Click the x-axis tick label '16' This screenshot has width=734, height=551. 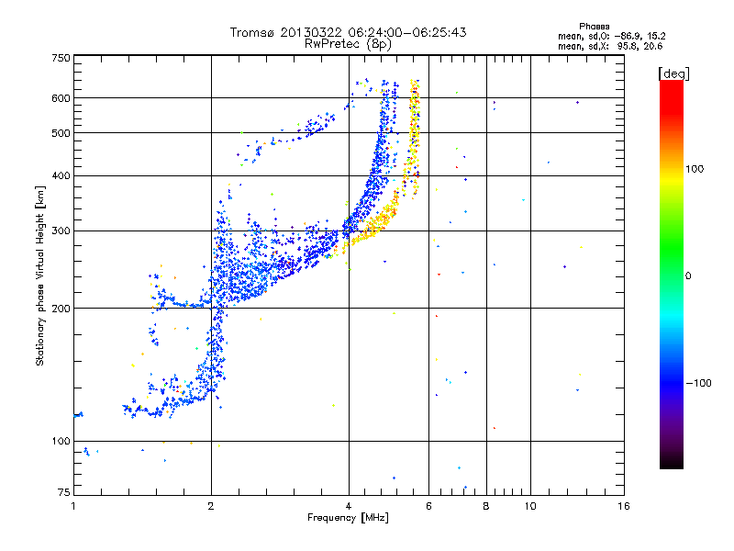[x=624, y=506]
